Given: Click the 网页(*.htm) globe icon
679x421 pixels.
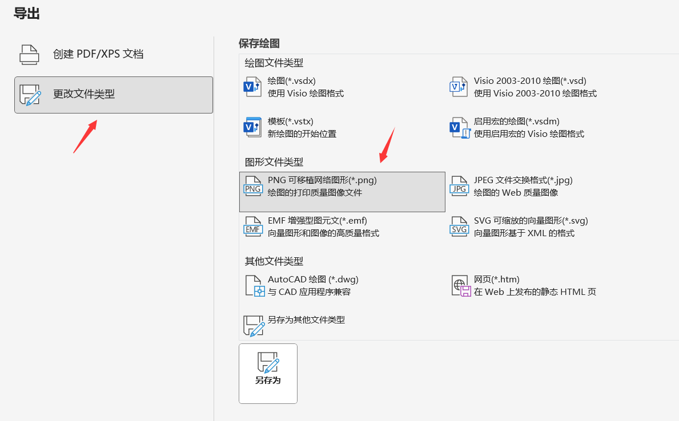Looking at the screenshot, I should (461, 286).
